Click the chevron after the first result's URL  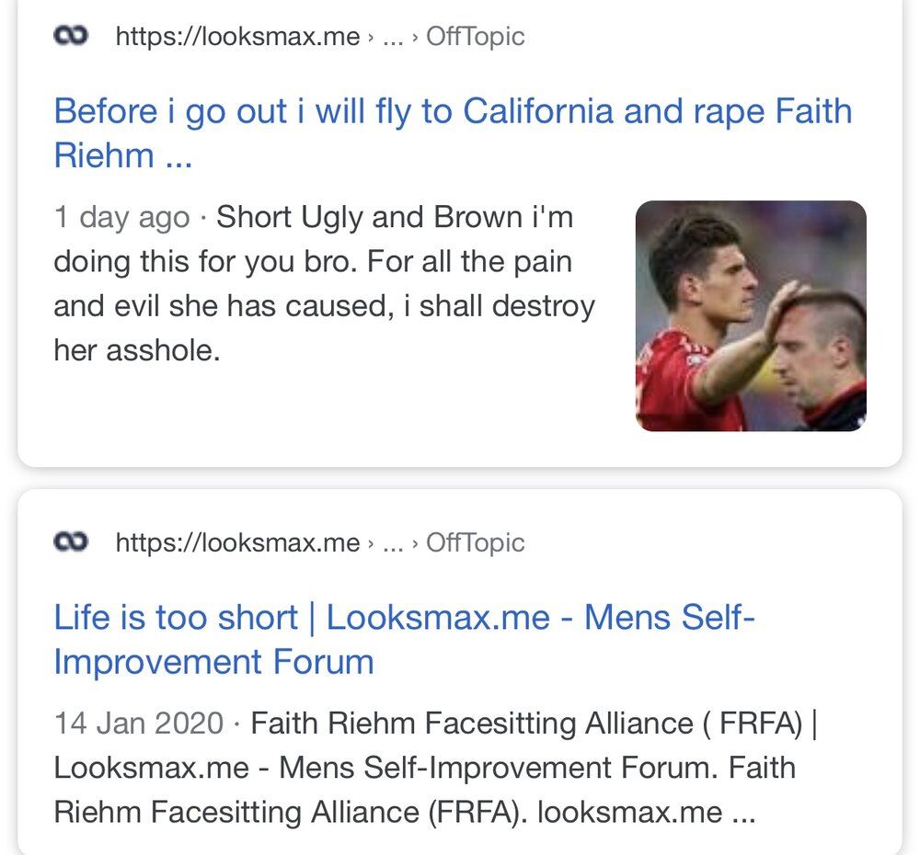click(x=370, y=39)
